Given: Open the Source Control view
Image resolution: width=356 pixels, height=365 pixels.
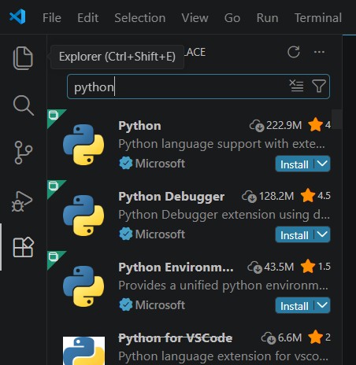Looking at the screenshot, I should (24, 153).
